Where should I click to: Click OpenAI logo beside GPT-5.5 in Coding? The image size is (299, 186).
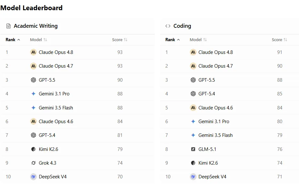point(193,80)
